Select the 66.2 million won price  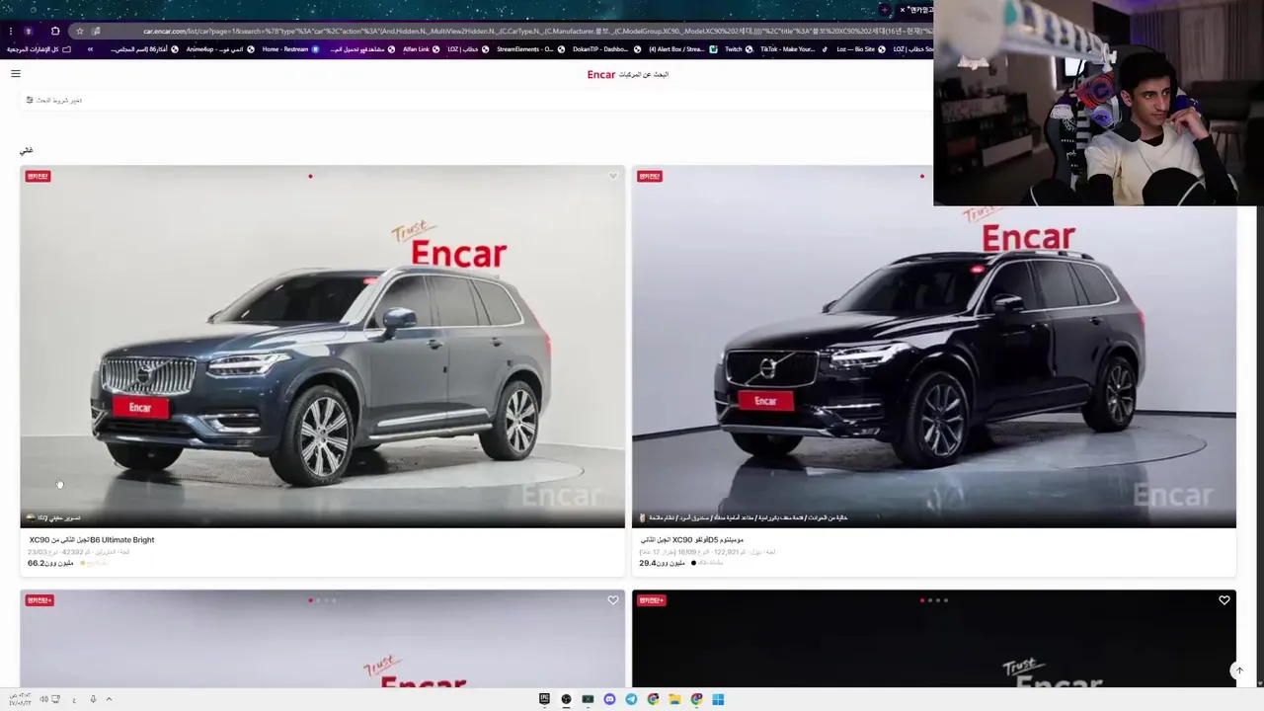click(x=50, y=563)
